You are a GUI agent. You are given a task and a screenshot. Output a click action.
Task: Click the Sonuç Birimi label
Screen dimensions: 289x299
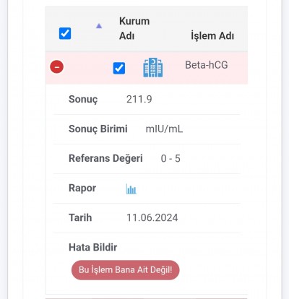coord(98,129)
